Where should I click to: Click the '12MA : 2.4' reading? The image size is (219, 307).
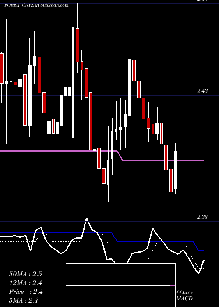[x=25, y=283]
